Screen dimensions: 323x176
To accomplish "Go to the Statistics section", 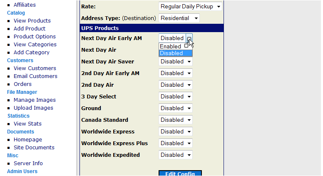I will tap(19, 116).
